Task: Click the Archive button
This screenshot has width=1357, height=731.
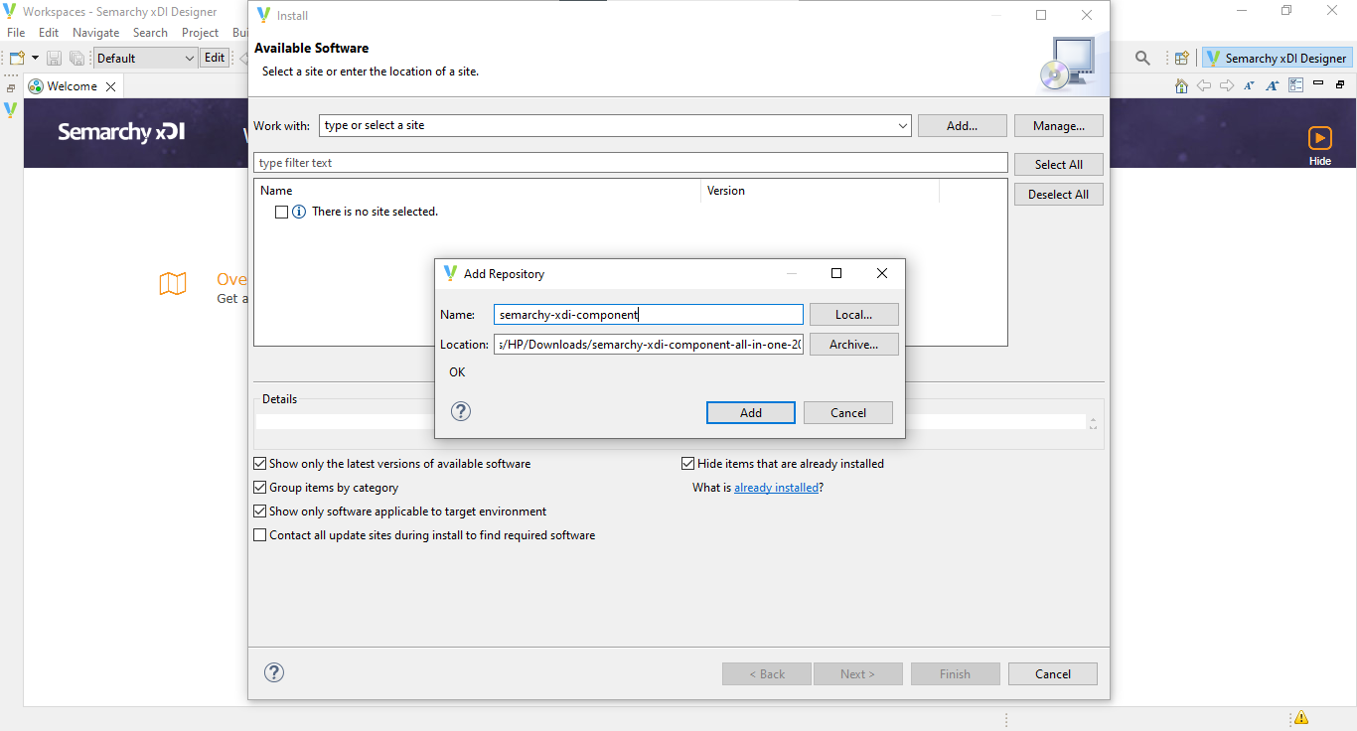Action: pyautogui.click(x=853, y=344)
